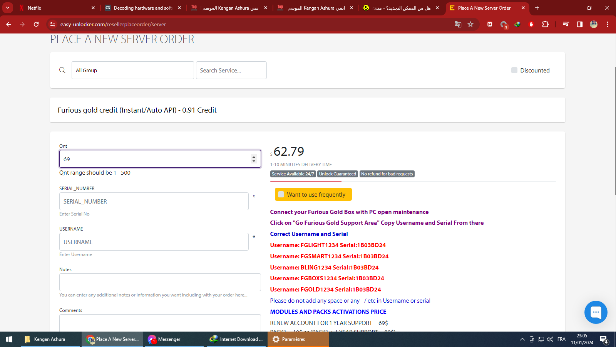616x347 pixels.
Task: Switch to Decoding hardware and software tab
Action: coord(143,8)
